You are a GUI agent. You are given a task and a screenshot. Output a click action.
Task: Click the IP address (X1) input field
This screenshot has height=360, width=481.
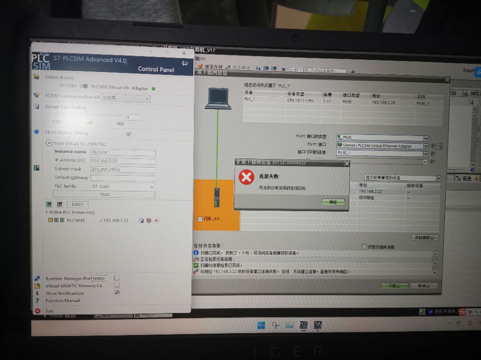(123, 160)
